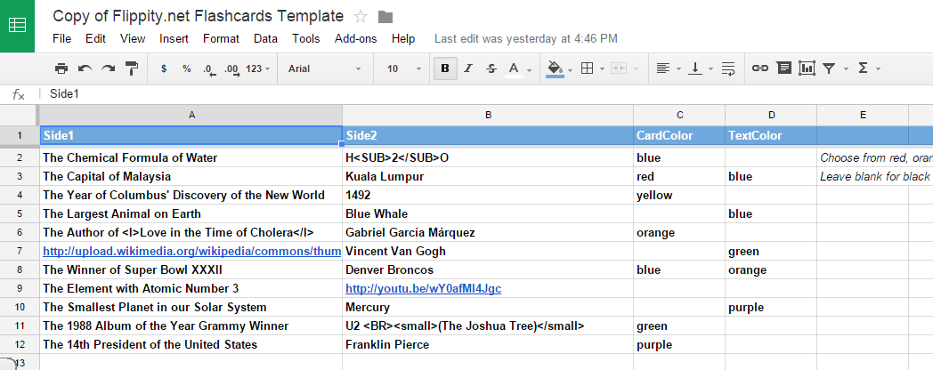The width and height of the screenshot is (933, 370).
Task: Click the Wrap text icon
Action: point(727,68)
